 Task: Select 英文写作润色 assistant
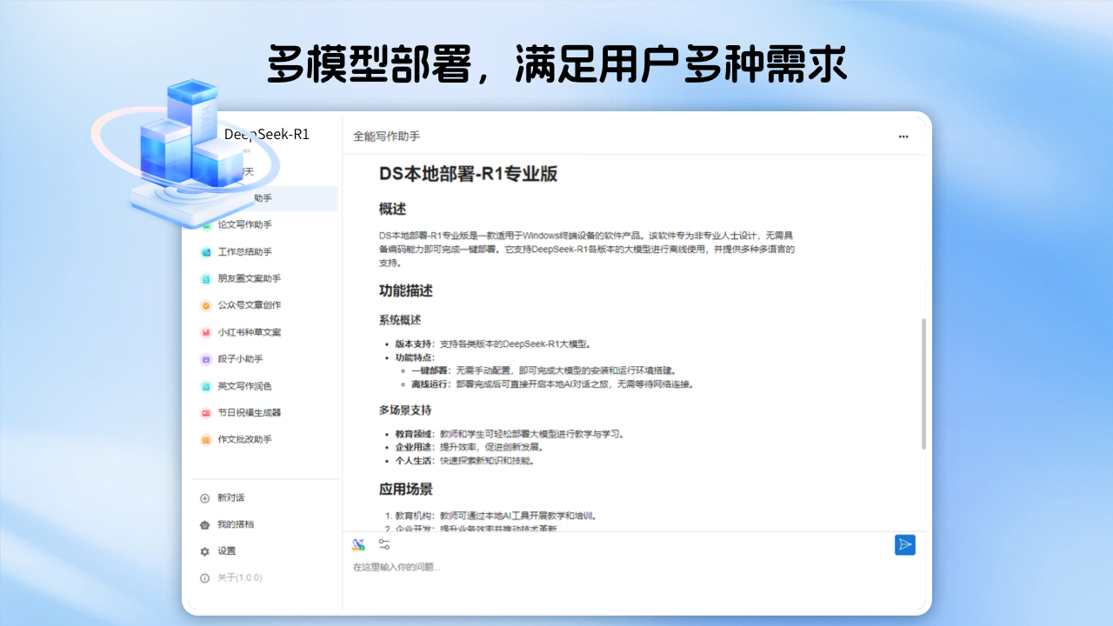[244, 386]
